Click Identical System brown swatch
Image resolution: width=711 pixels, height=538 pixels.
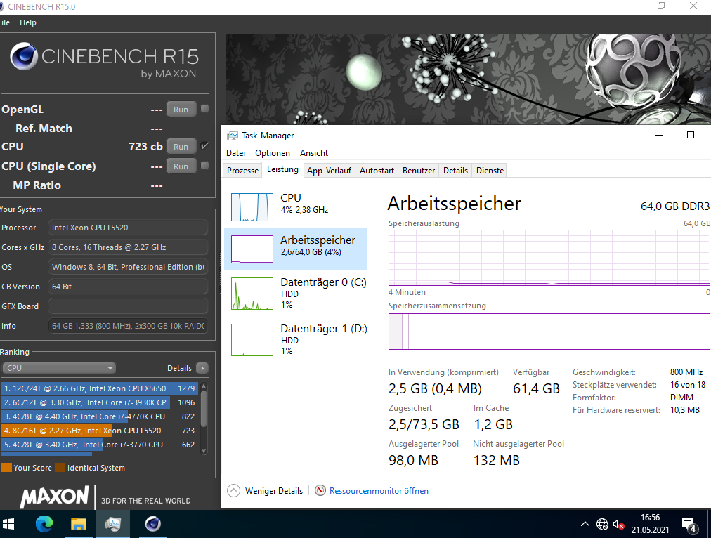click(60, 467)
